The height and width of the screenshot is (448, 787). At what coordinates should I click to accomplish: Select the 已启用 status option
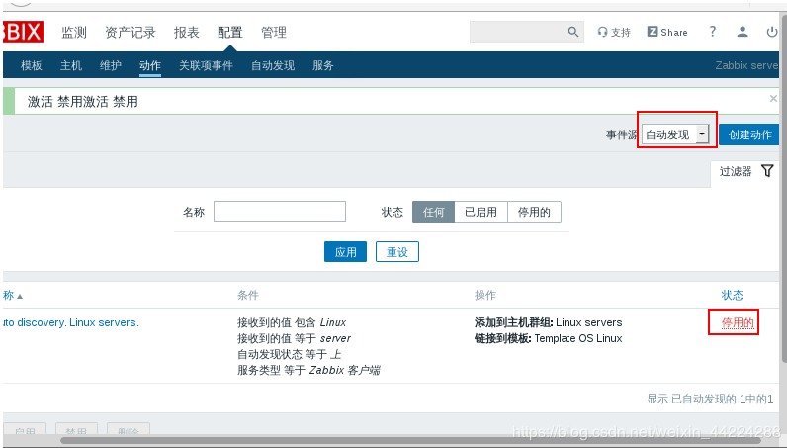pyautogui.click(x=481, y=212)
